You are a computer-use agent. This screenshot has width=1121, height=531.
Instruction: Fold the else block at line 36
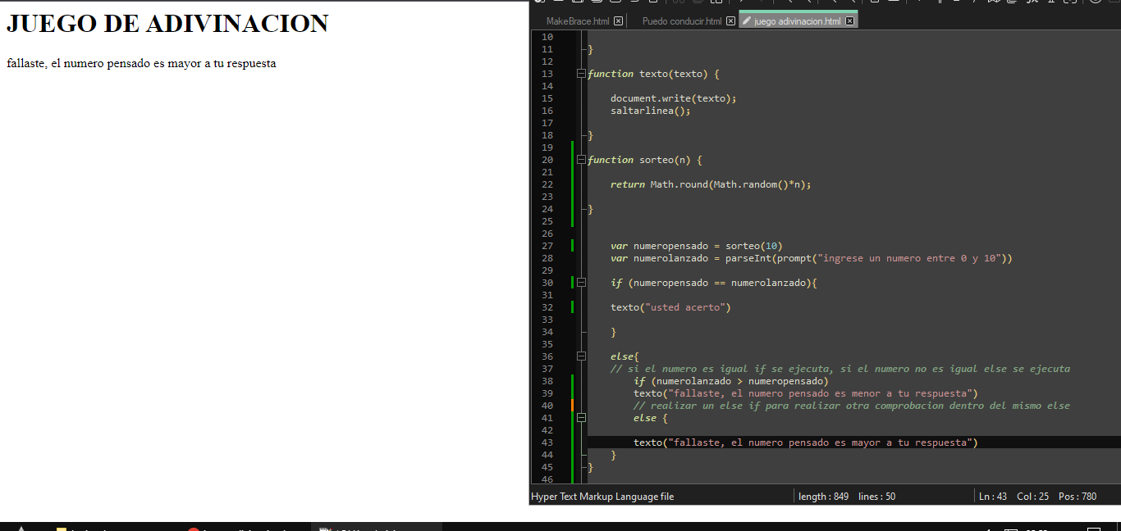[582, 356]
